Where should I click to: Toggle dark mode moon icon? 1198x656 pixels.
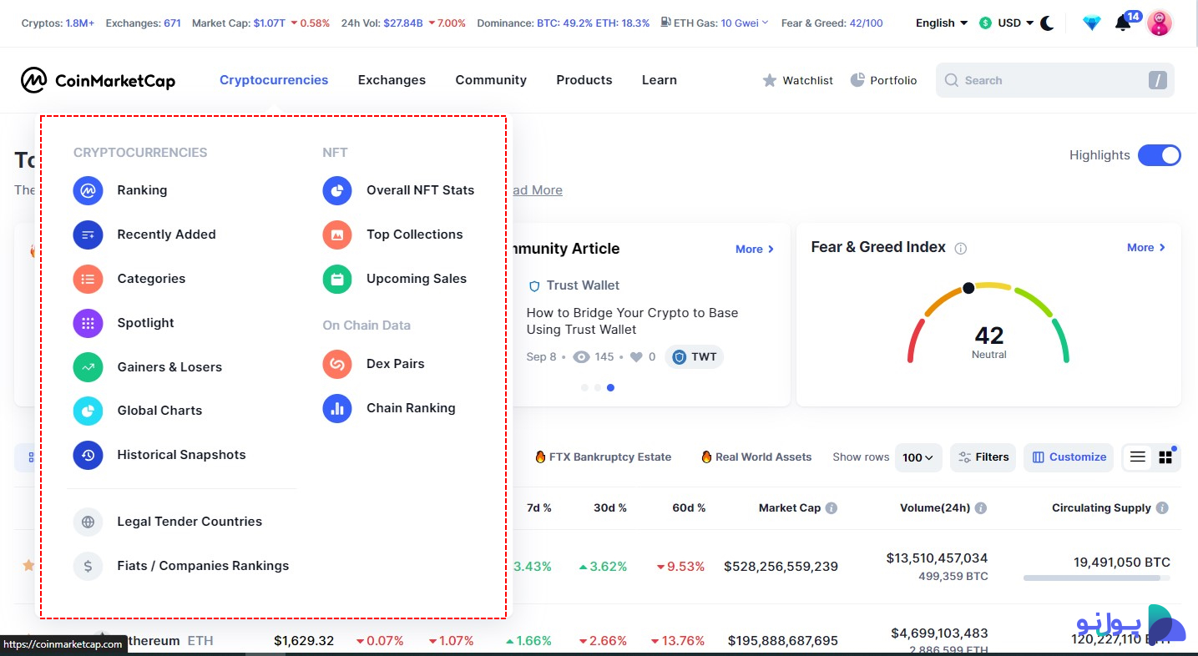1048,23
